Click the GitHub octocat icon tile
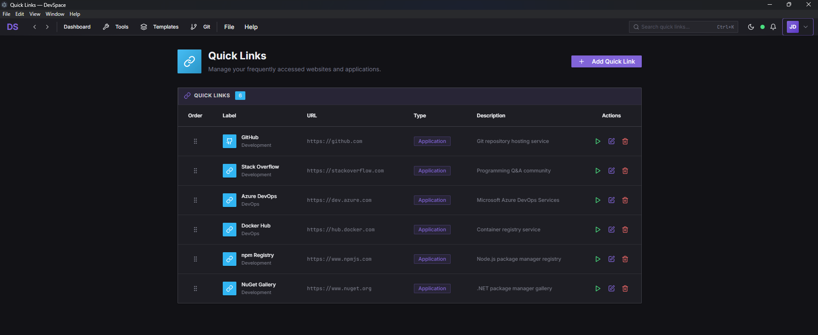The width and height of the screenshot is (818, 335). pos(230,141)
